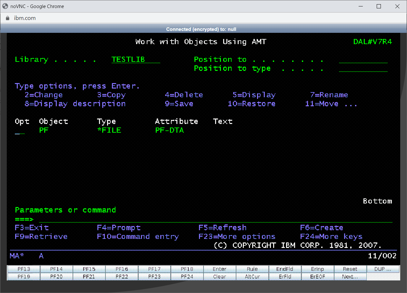Viewport: 407px width, 293px height.
Task: Click the PF22 key button
Action: click(122, 277)
